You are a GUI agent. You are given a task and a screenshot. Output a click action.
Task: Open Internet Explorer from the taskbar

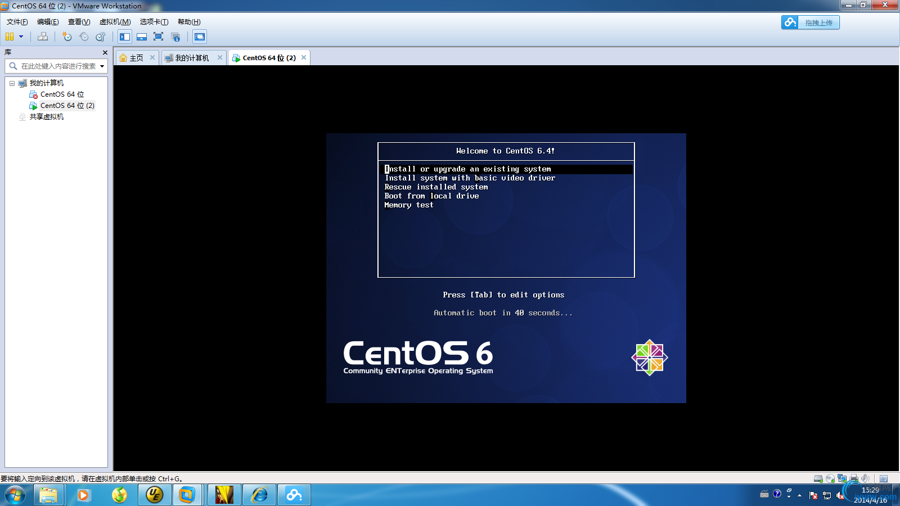click(259, 495)
